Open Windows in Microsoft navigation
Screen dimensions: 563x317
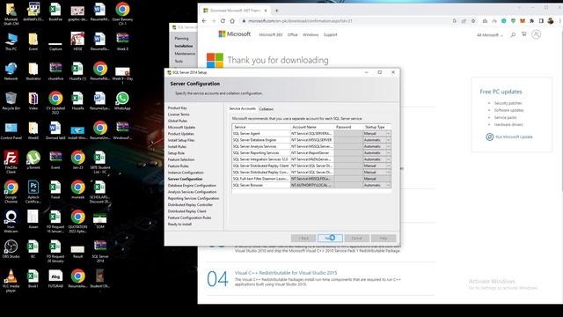click(x=311, y=35)
